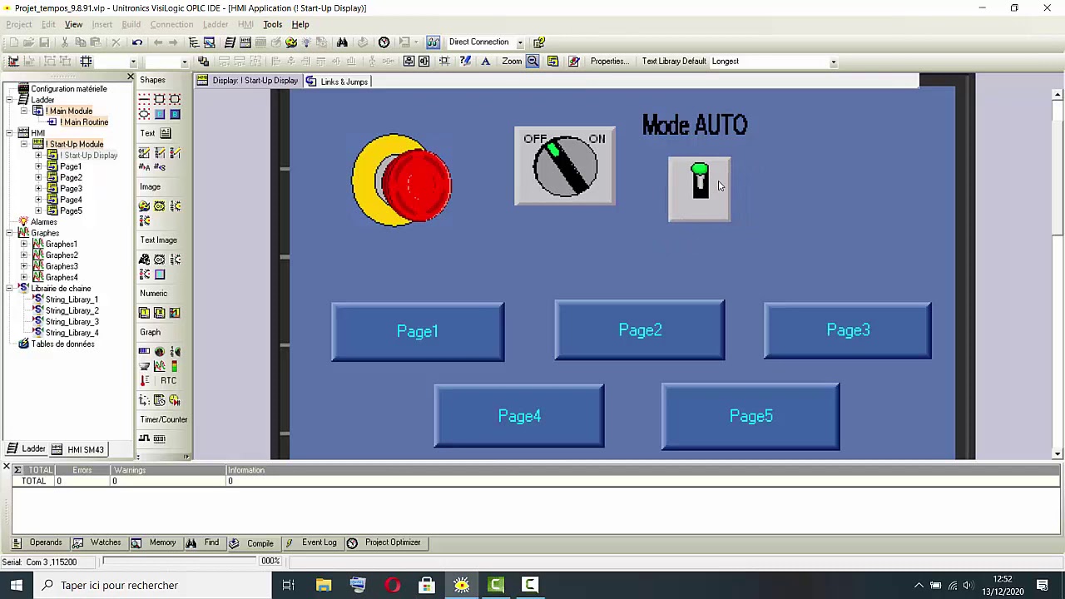Image resolution: width=1065 pixels, height=599 pixels.
Task: Toggle the green Mode AUTO switch
Action: [x=700, y=189]
